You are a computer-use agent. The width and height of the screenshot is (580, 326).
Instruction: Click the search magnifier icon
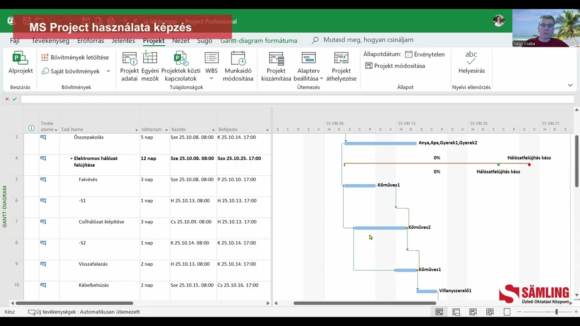(315, 40)
